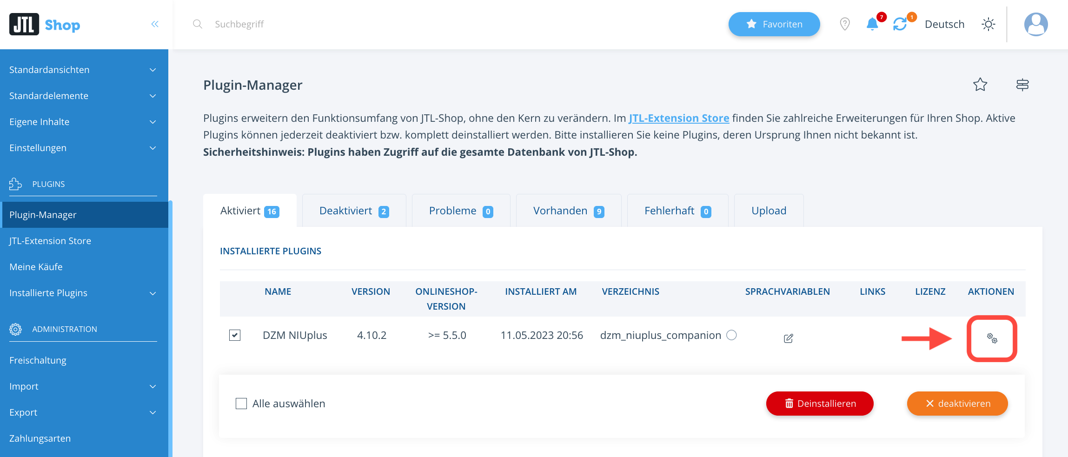Open page settings signpost icon
The height and width of the screenshot is (457, 1068).
[1022, 85]
